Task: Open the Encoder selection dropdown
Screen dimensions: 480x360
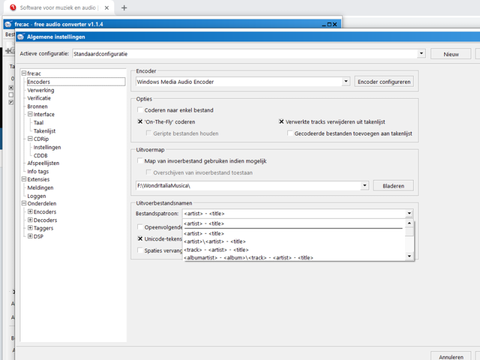Action: (346, 82)
